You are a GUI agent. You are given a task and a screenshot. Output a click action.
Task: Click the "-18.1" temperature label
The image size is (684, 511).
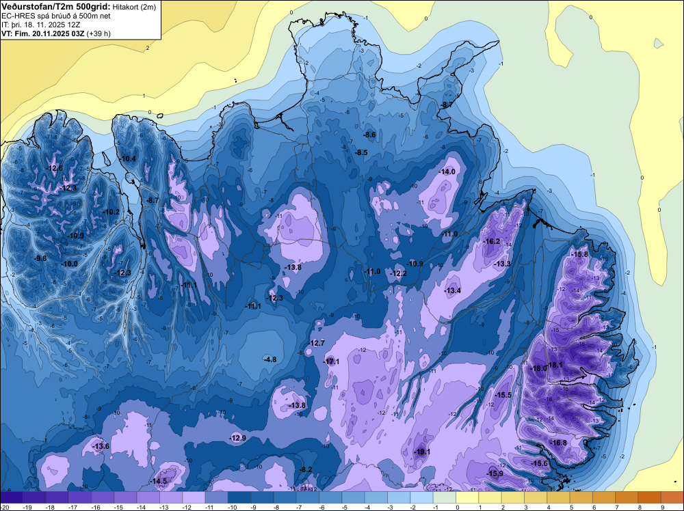(555, 365)
